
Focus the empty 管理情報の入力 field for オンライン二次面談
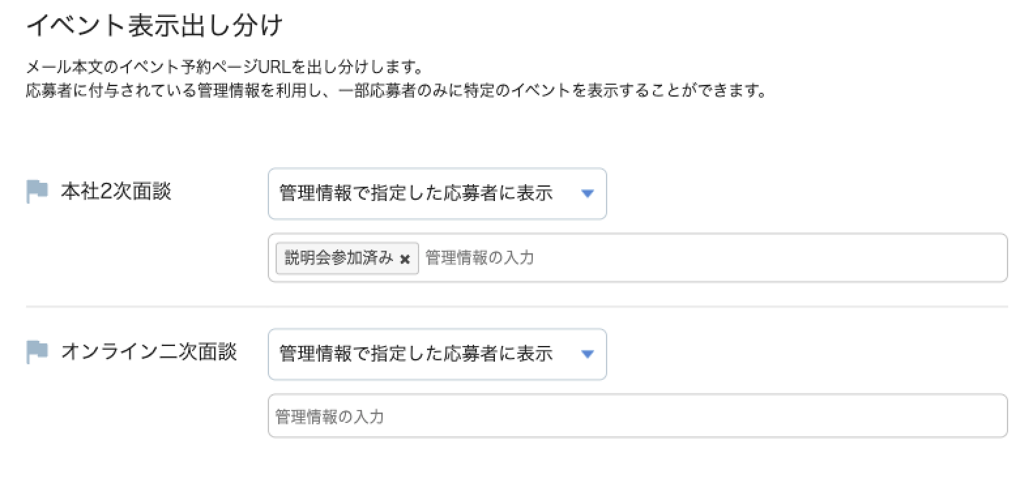point(637,416)
